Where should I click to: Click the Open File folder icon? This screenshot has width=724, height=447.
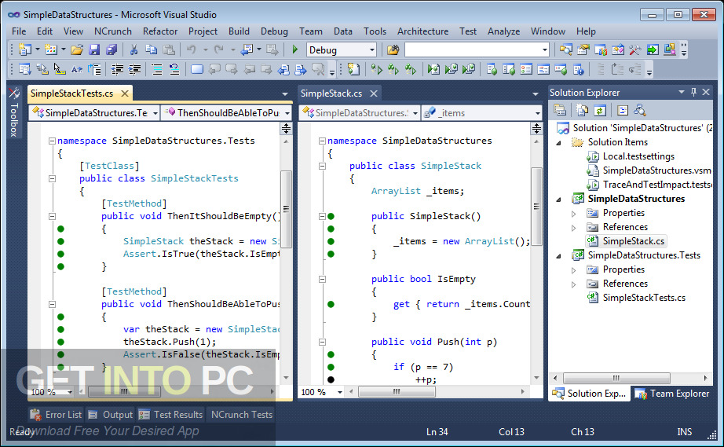[x=77, y=49]
